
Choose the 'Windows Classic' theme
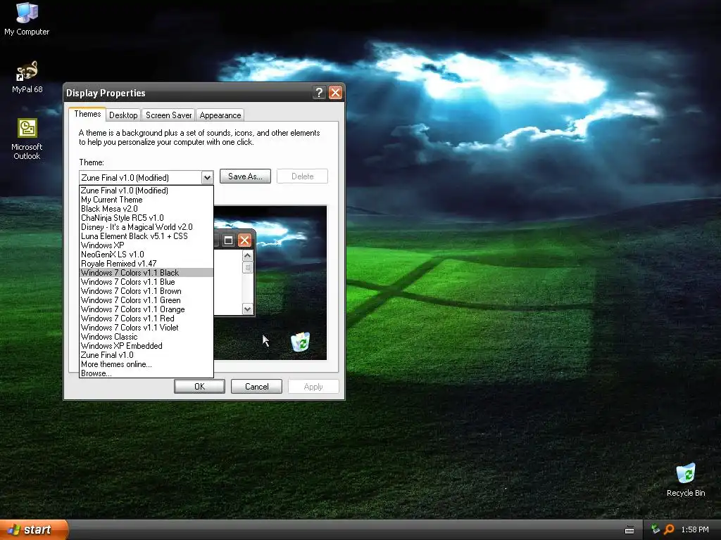coord(146,337)
